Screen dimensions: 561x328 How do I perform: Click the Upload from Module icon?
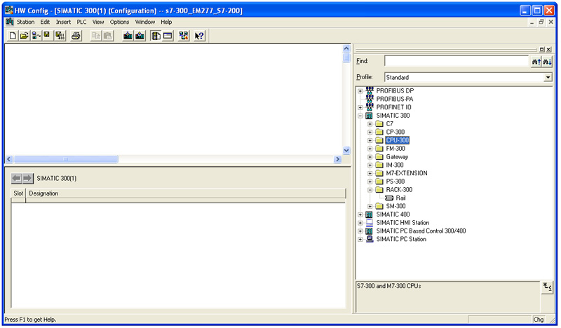pyautogui.click(x=140, y=36)
